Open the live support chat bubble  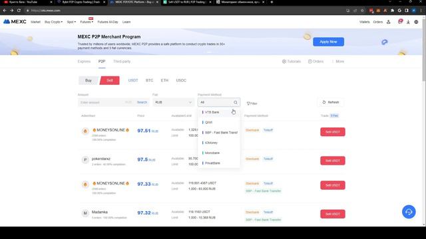click(x=409, y=212)
